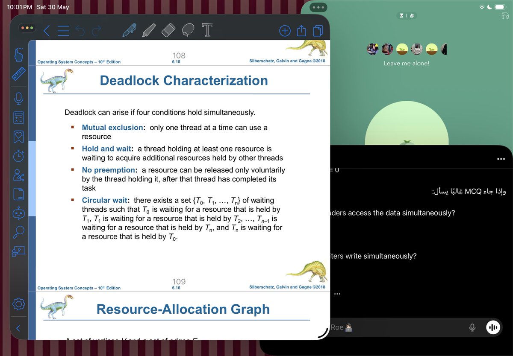
Task: Open the pages copy icon
Action: coord(318,30)
